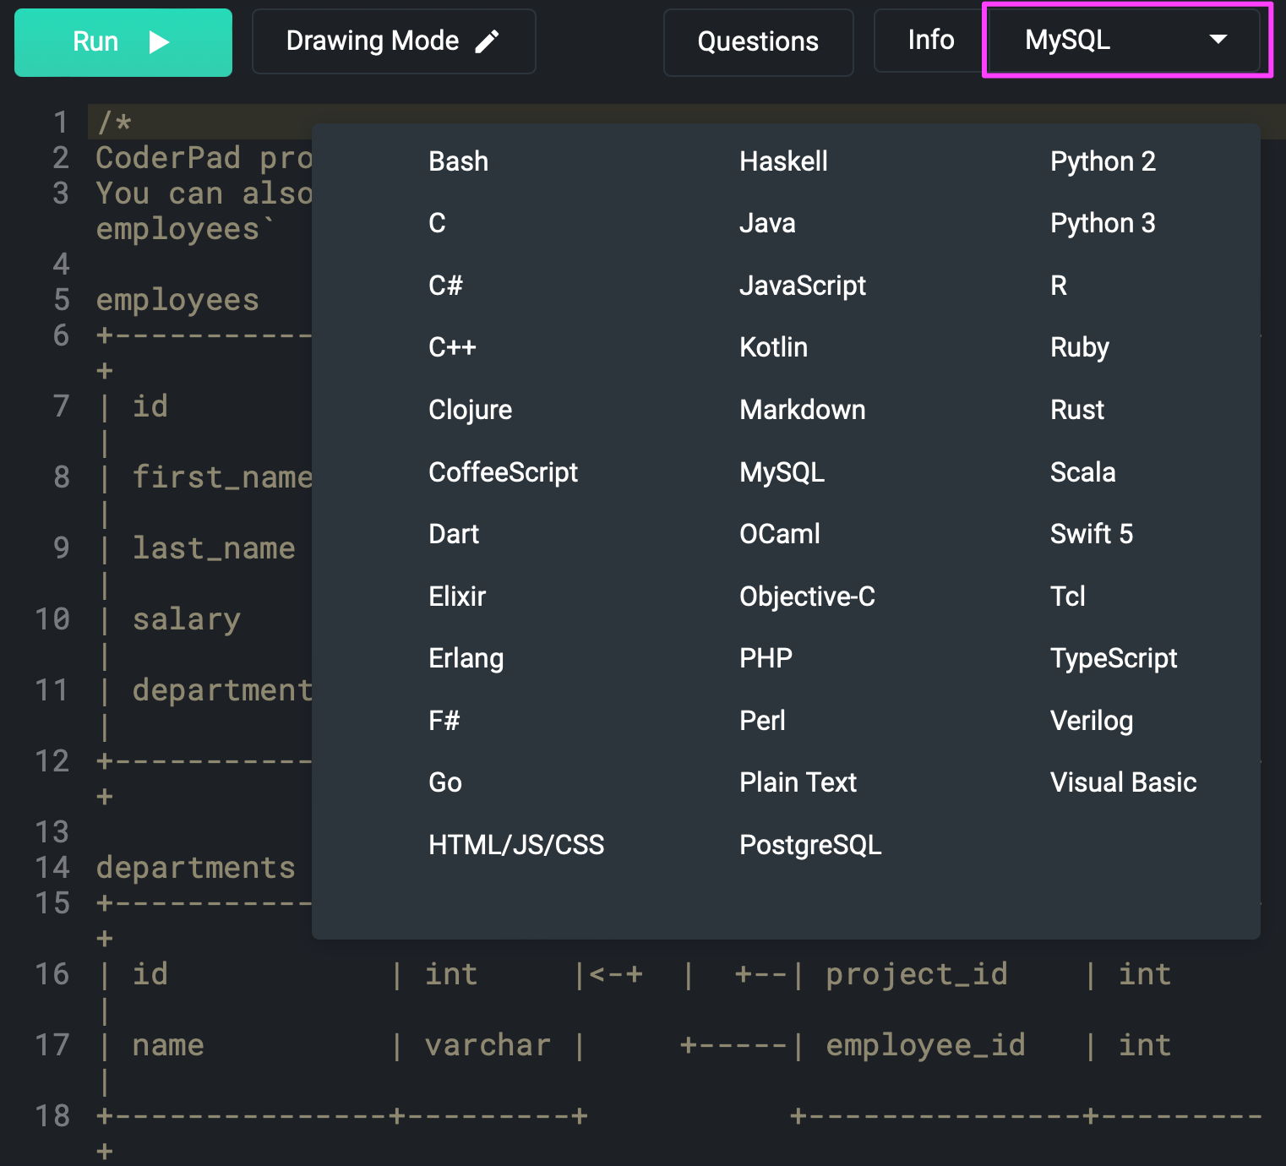
Task: Choose Kotlin in the menu
Action: (x=773, y=347)
